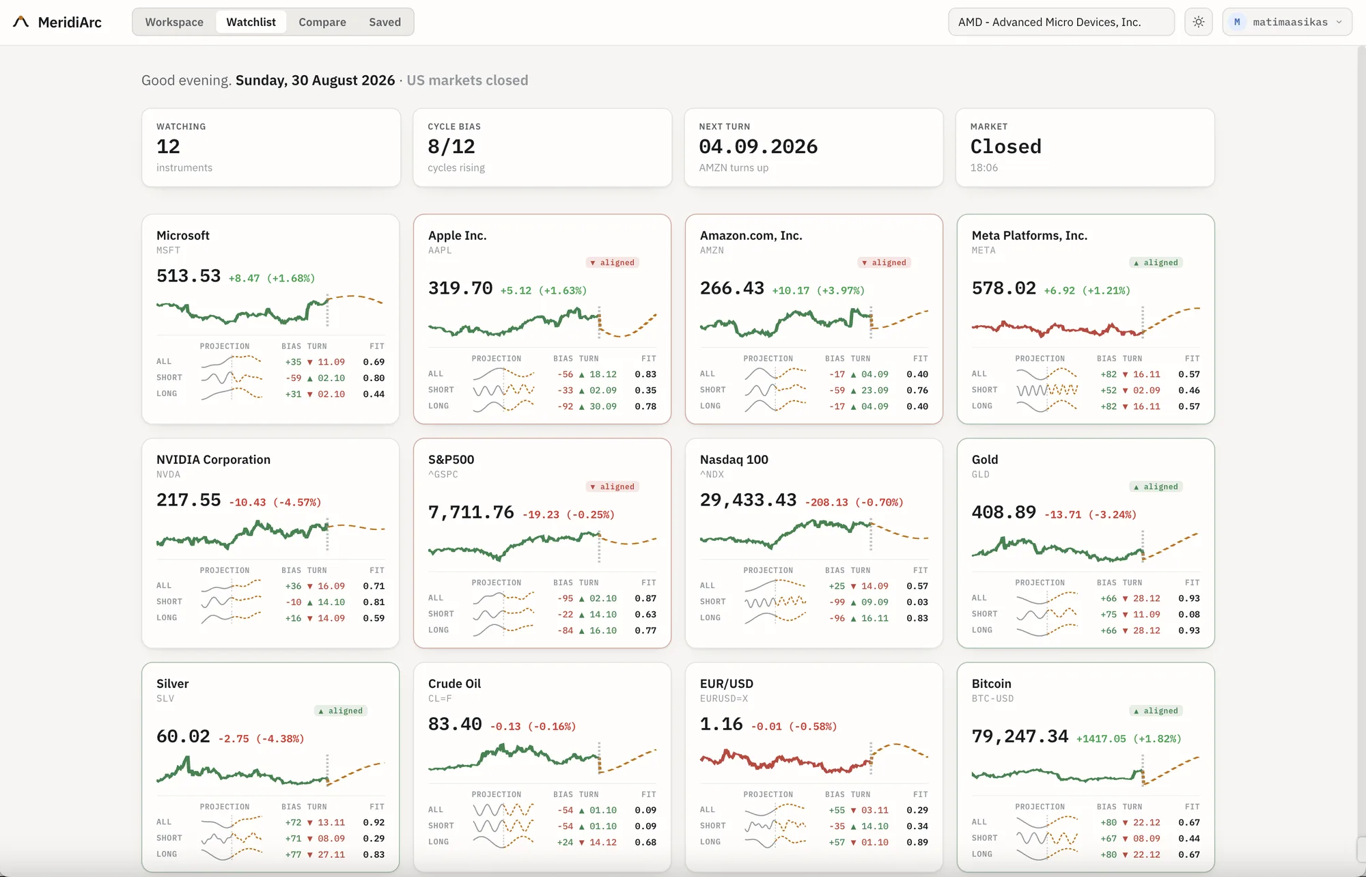Click Apple SHORT projection sparkline
Screen dimensions: 1366x877
pos(503,390)
